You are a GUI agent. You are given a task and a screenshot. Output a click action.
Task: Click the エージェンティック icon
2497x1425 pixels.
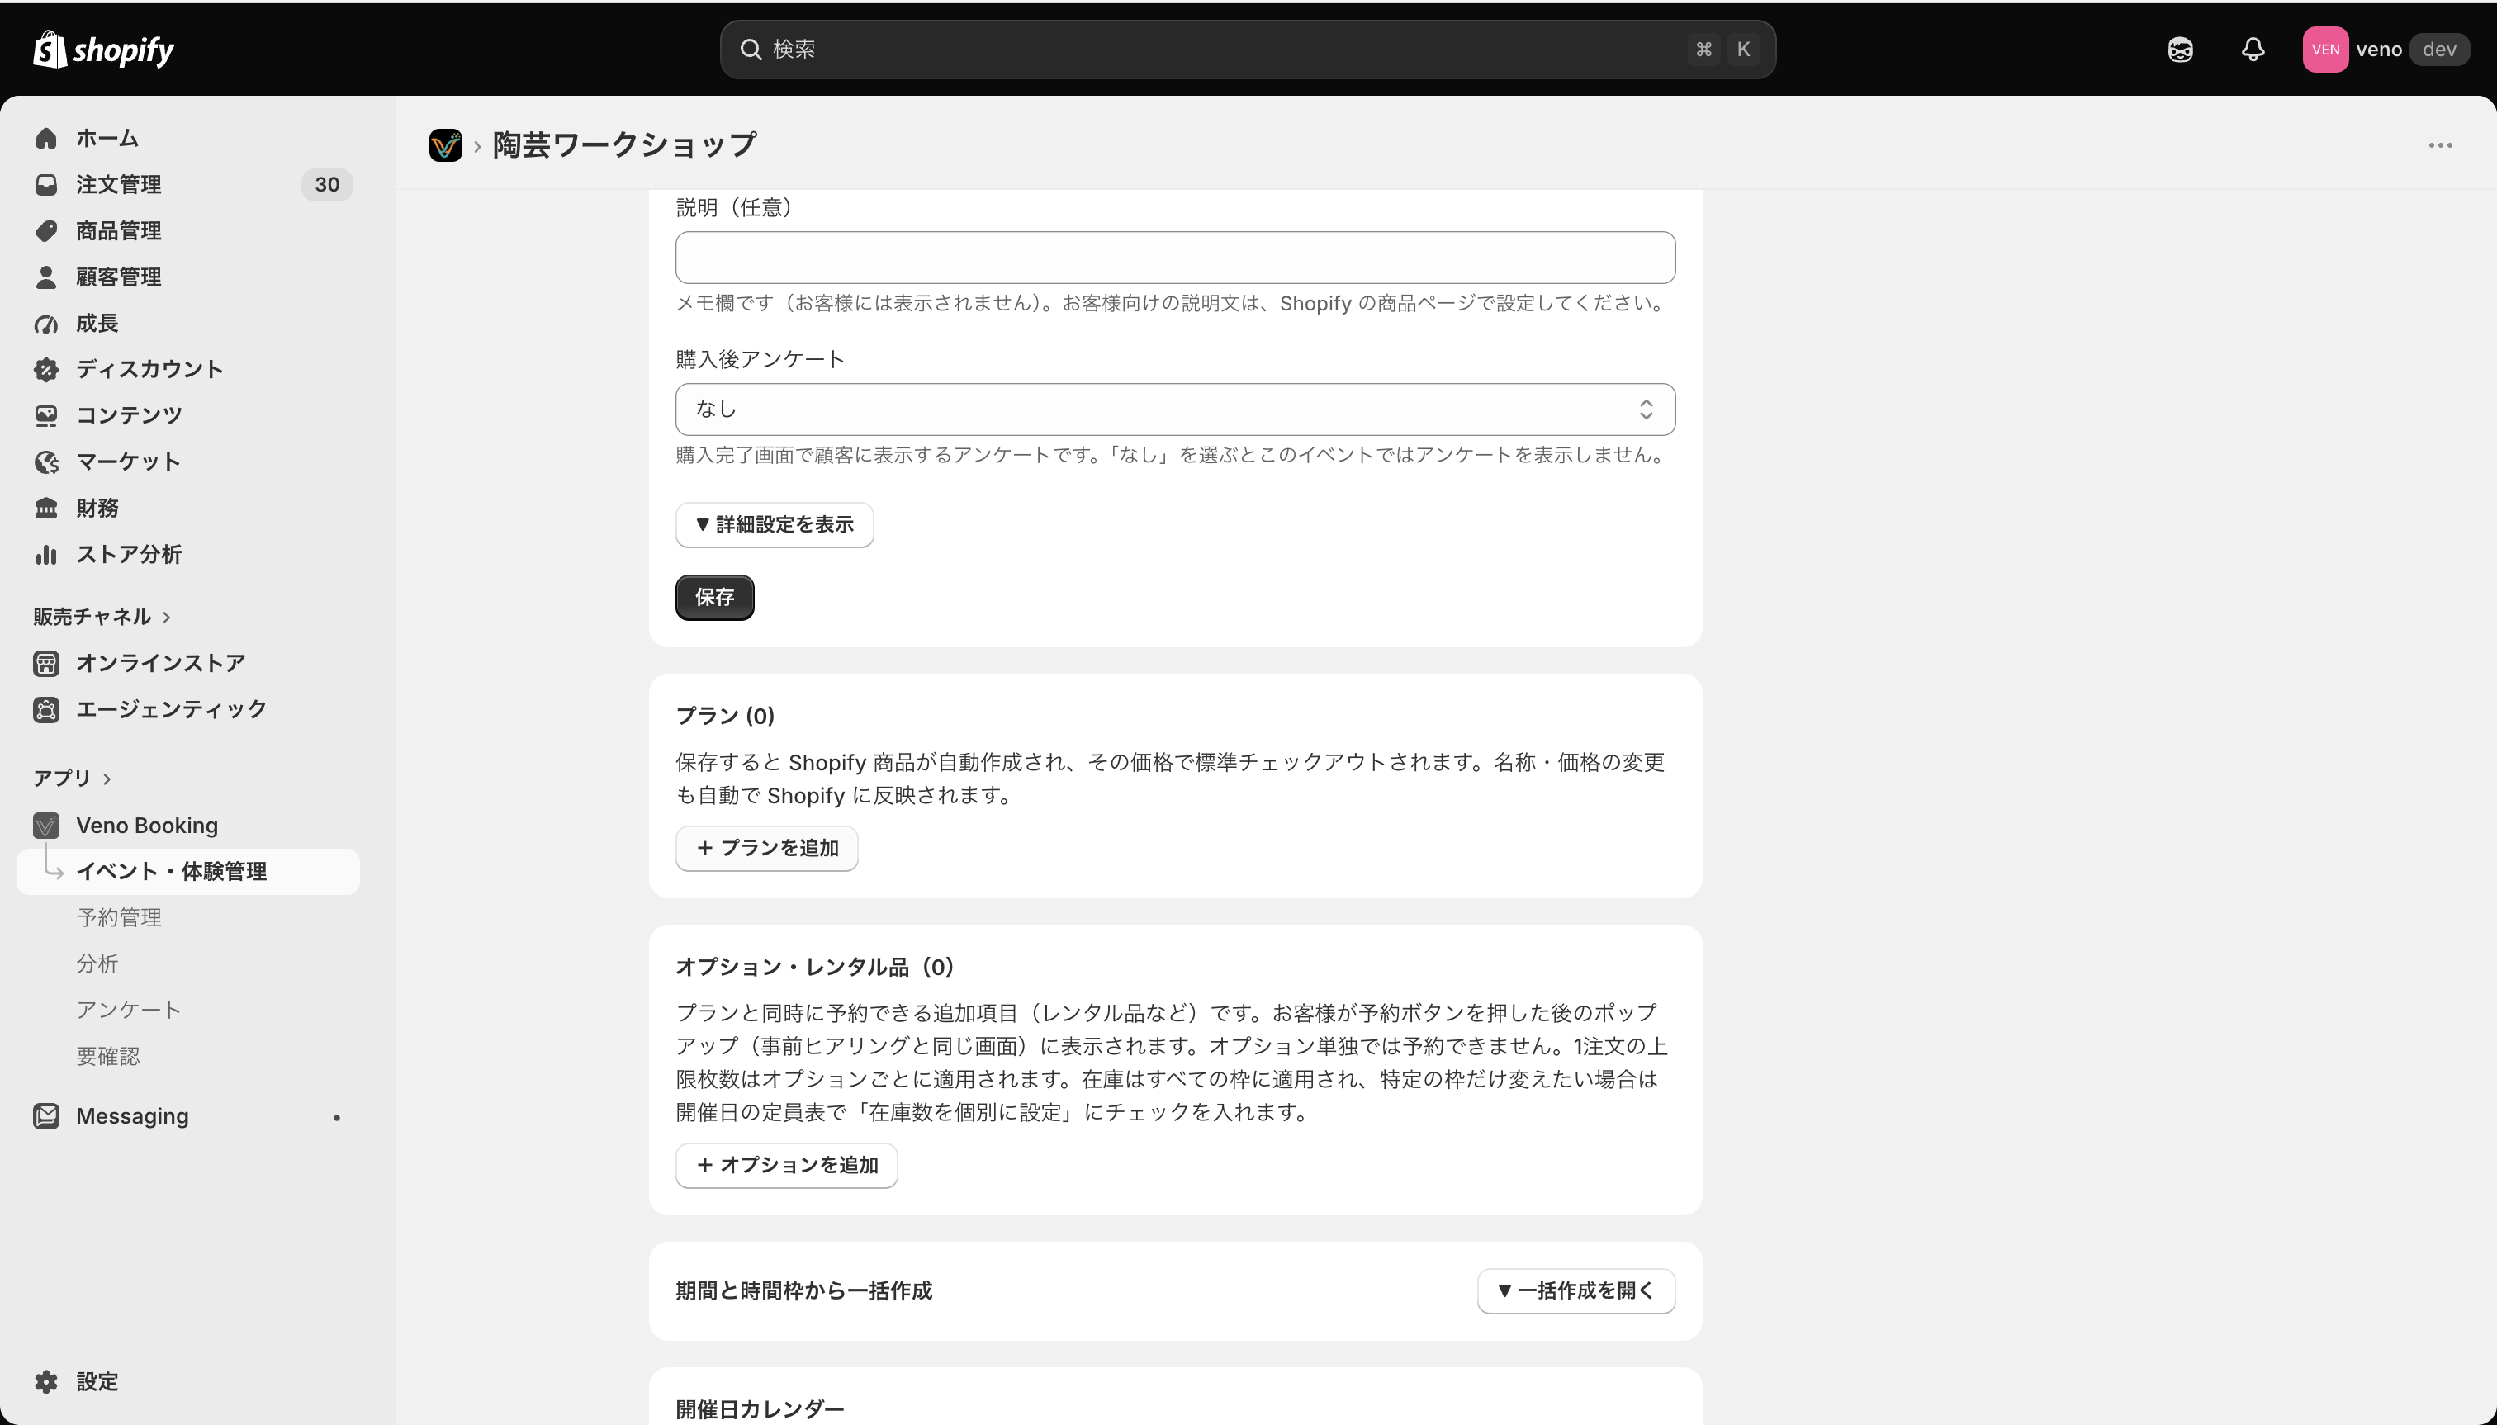pos(46,709)
